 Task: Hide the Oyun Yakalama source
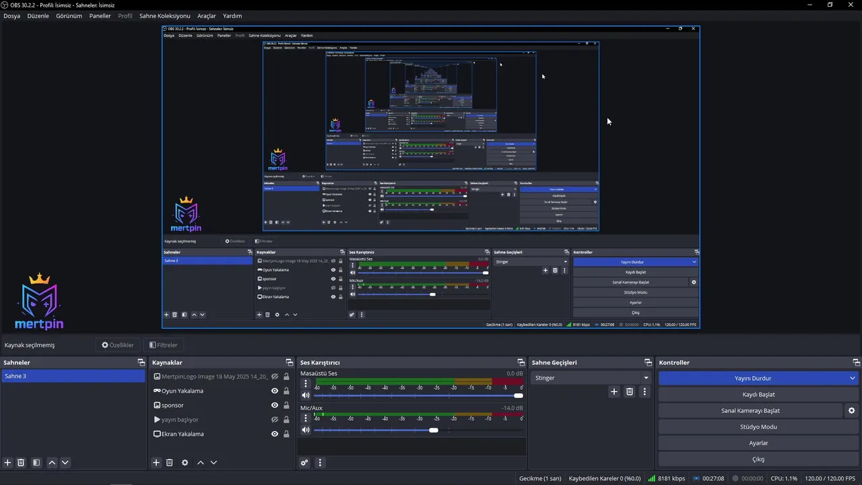(x=275, y=391)
